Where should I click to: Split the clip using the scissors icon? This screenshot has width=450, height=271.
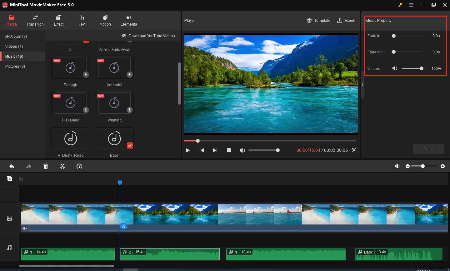[x=62, y=166]
